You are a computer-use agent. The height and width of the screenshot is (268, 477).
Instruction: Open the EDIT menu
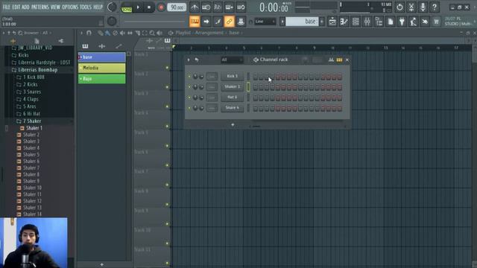[16, 7]
